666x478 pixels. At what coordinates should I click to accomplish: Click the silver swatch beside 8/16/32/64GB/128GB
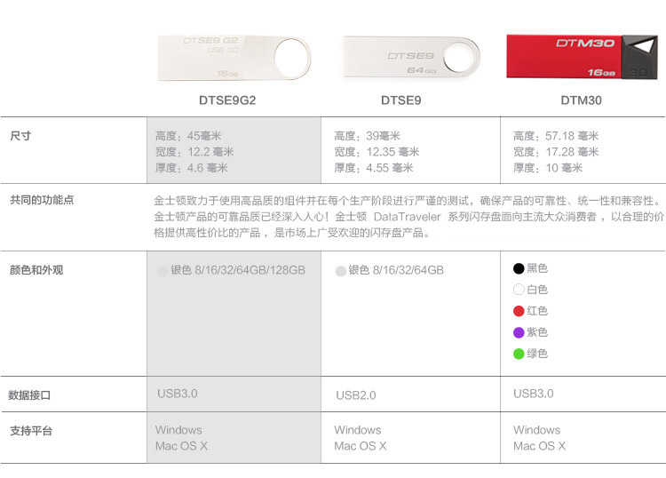[x=163, y=271]
